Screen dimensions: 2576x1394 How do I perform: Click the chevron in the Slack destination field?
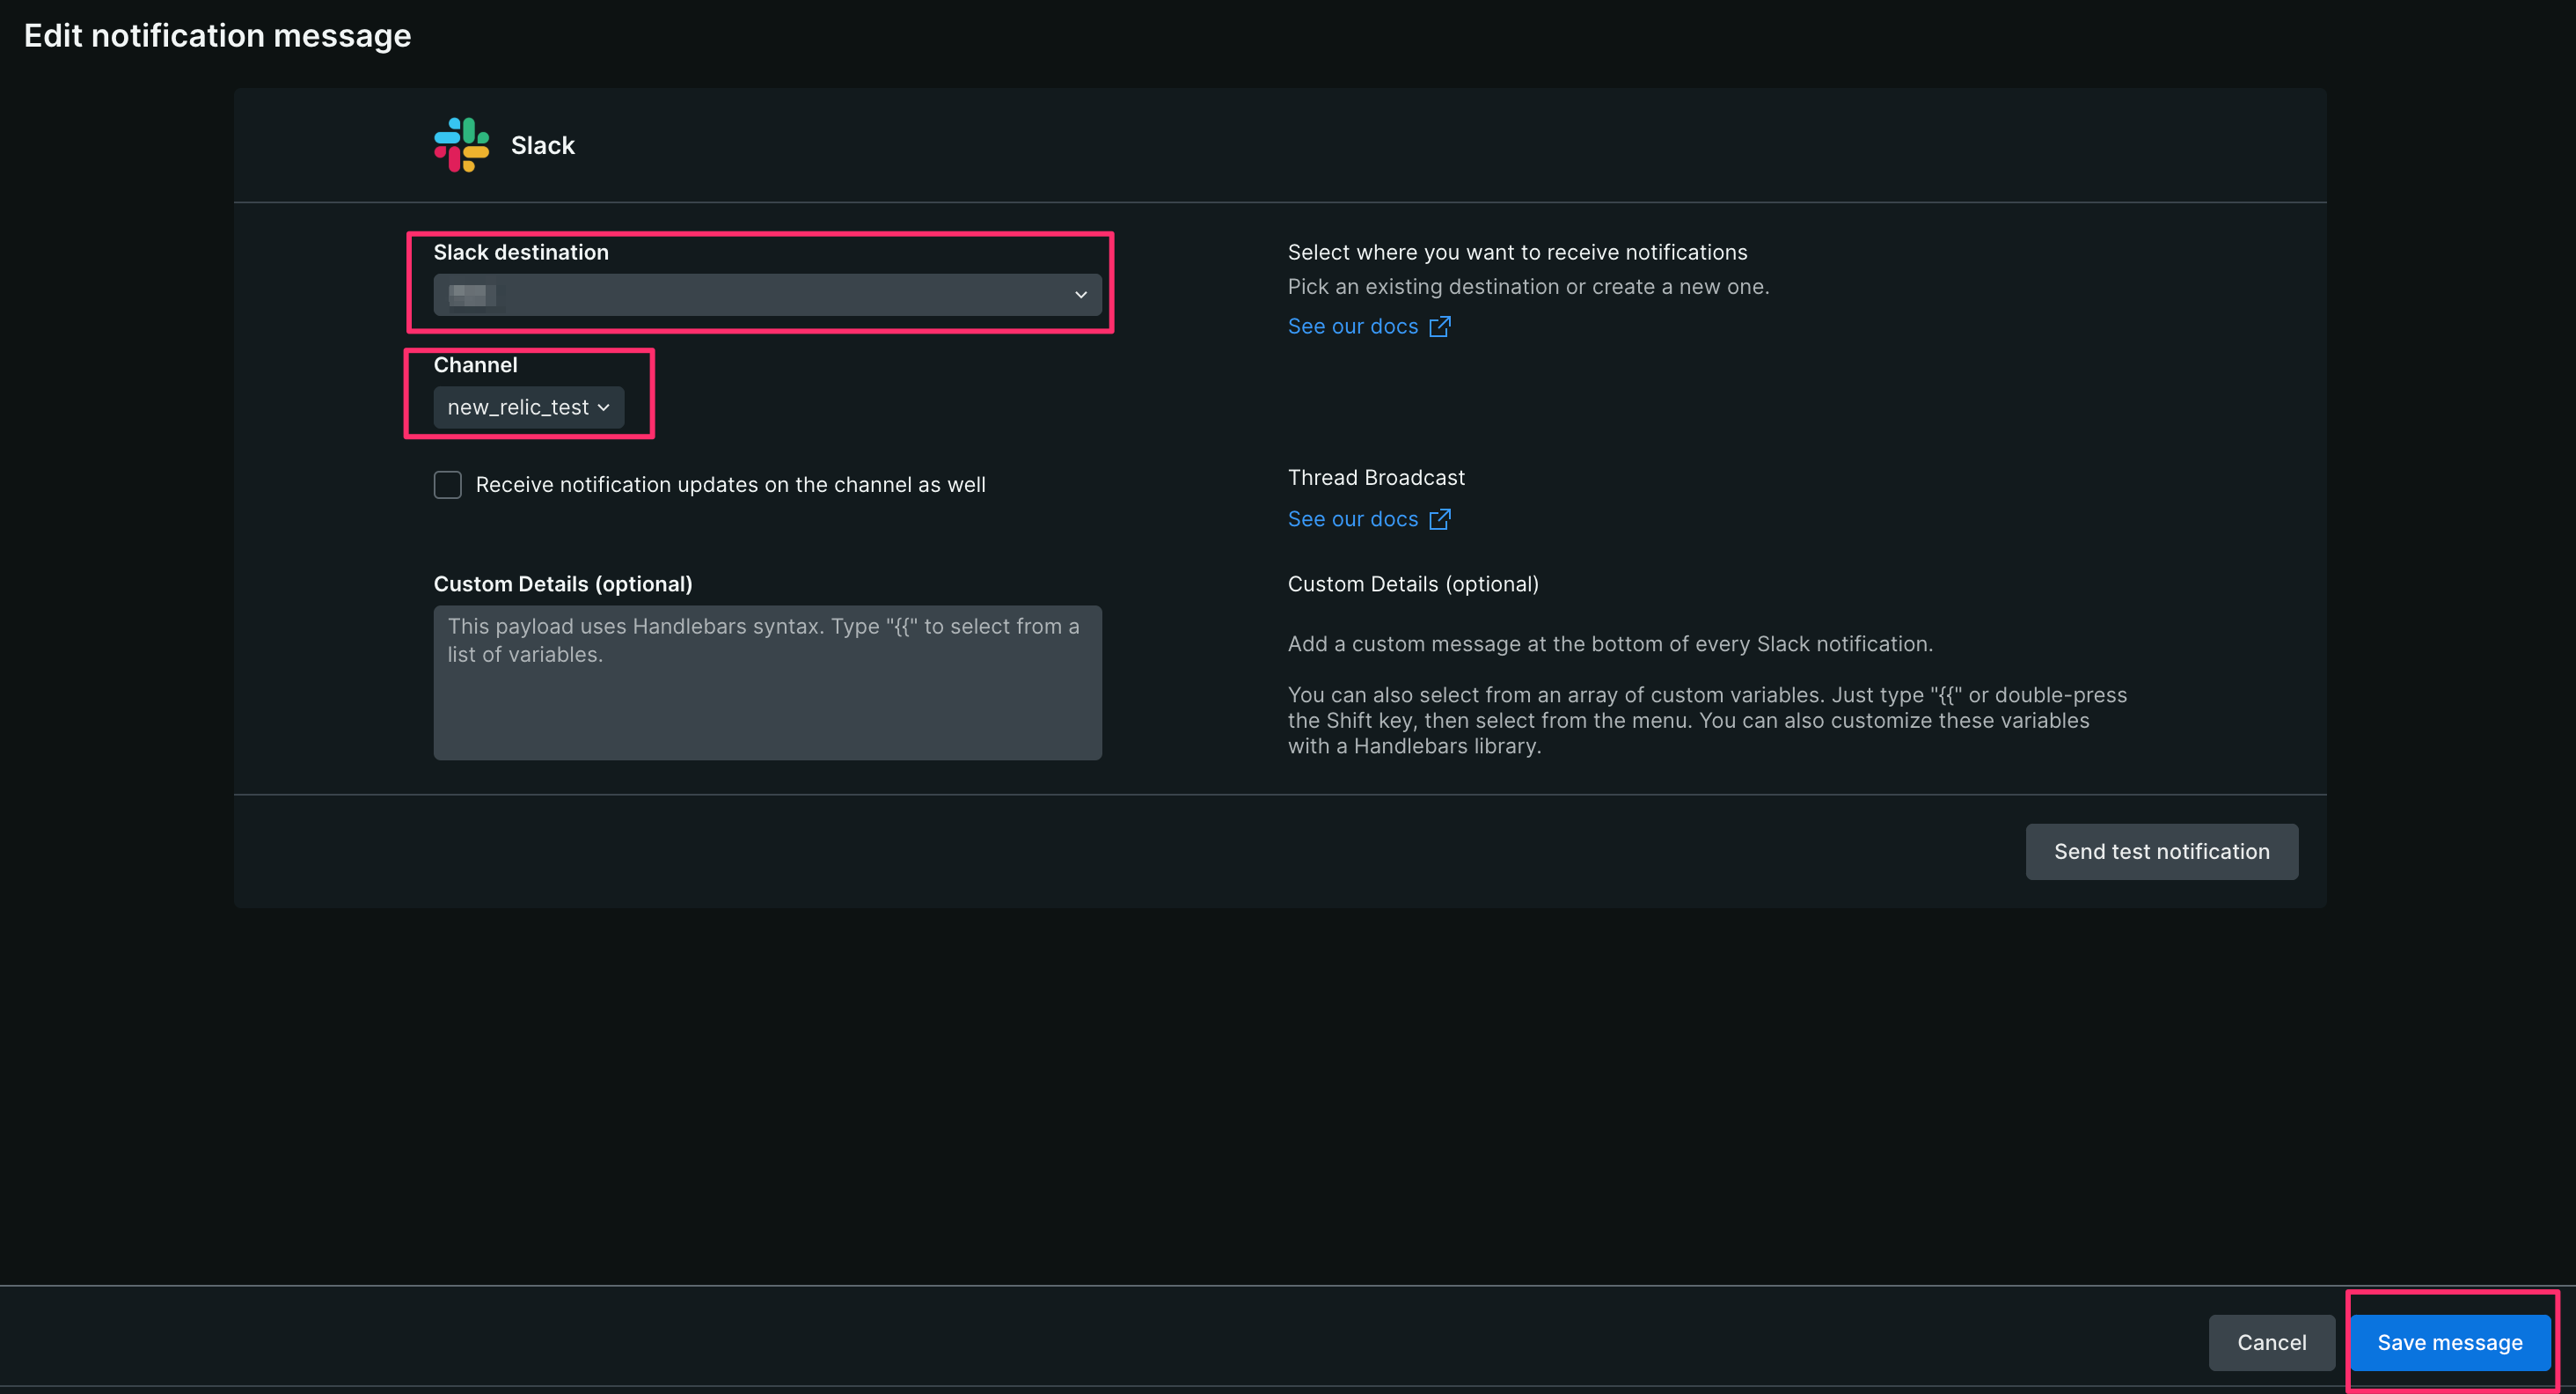point(1081,295)
